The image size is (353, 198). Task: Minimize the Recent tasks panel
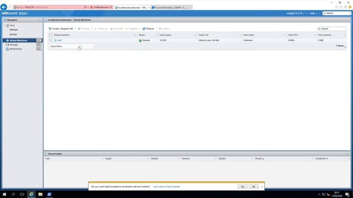[x=347, y=154]
